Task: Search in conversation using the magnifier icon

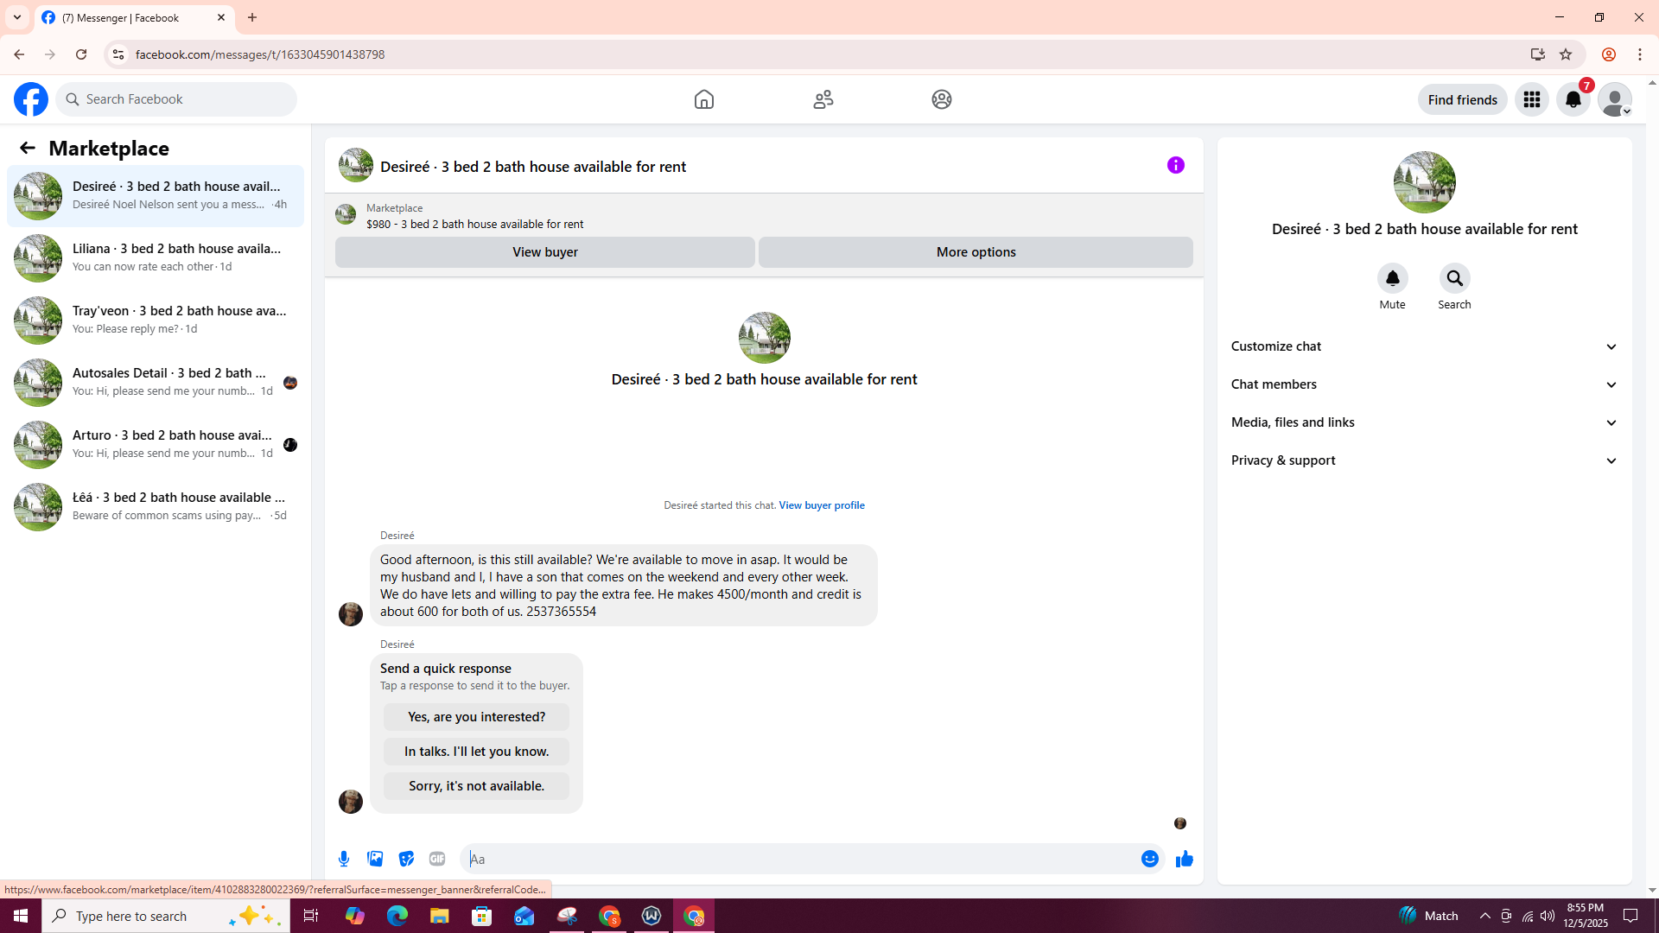Action: tap(1454, 278)
